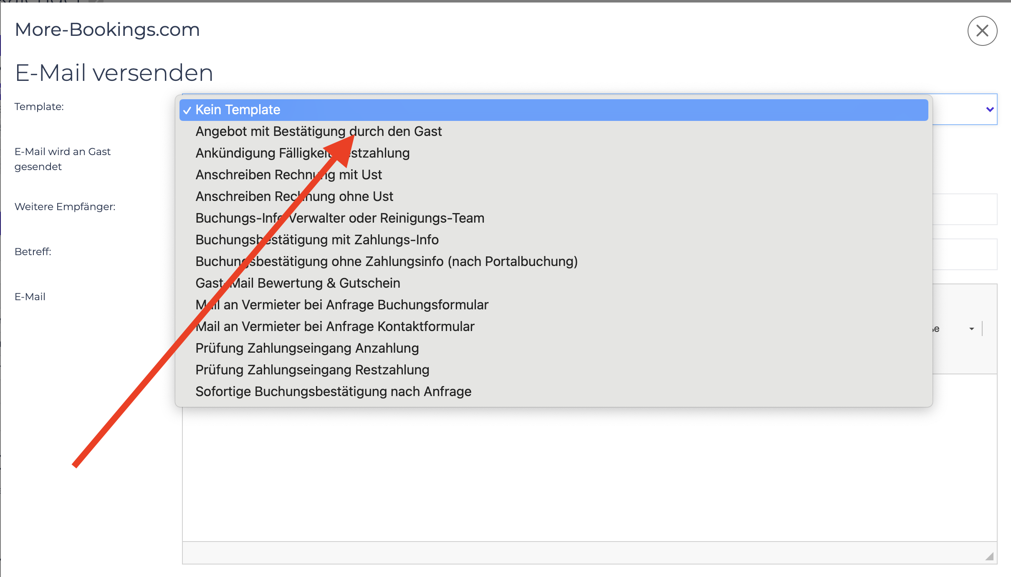Choose 'Prüfung Zahlungseingang Anzahlung' template
The image size is (1011, 577).
554,348
